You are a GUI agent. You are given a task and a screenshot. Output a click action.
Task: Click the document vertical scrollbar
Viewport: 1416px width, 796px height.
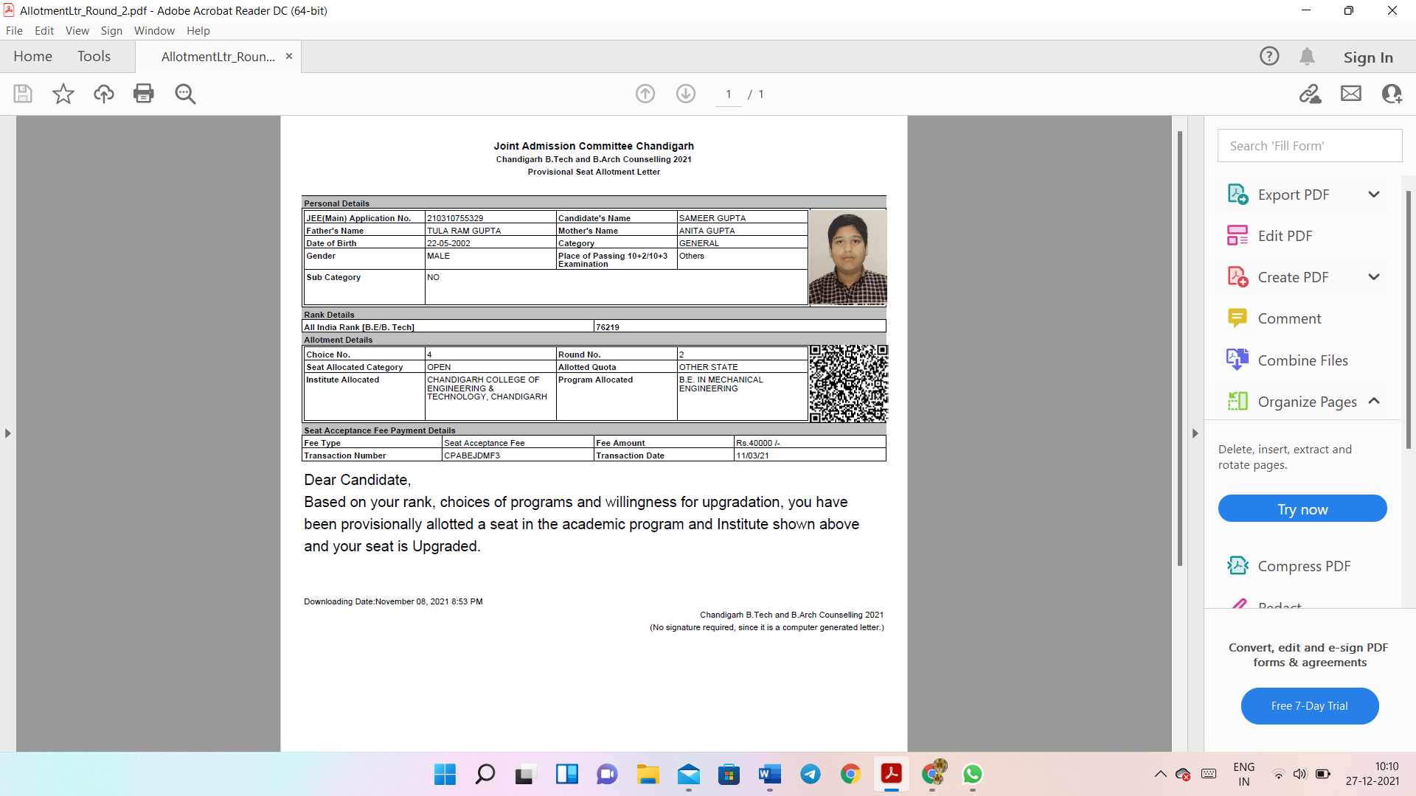click(1180, 349)
